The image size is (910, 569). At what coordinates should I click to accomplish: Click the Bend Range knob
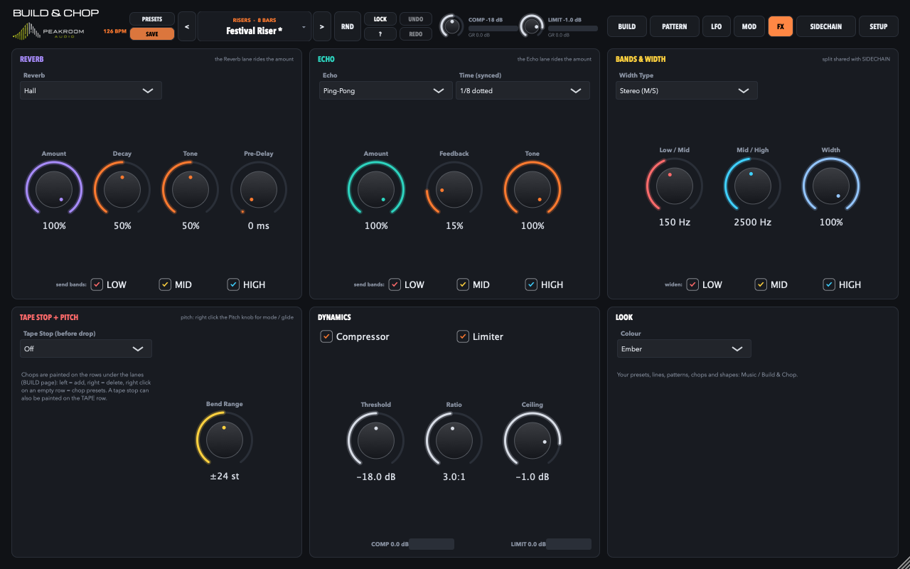point(224,440)
